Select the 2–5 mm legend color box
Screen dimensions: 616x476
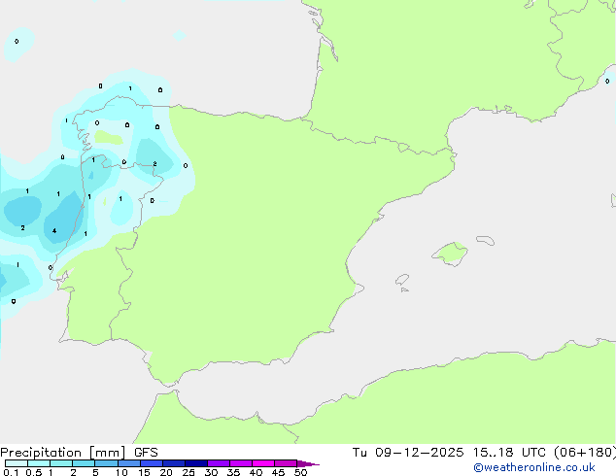(84, 463)
